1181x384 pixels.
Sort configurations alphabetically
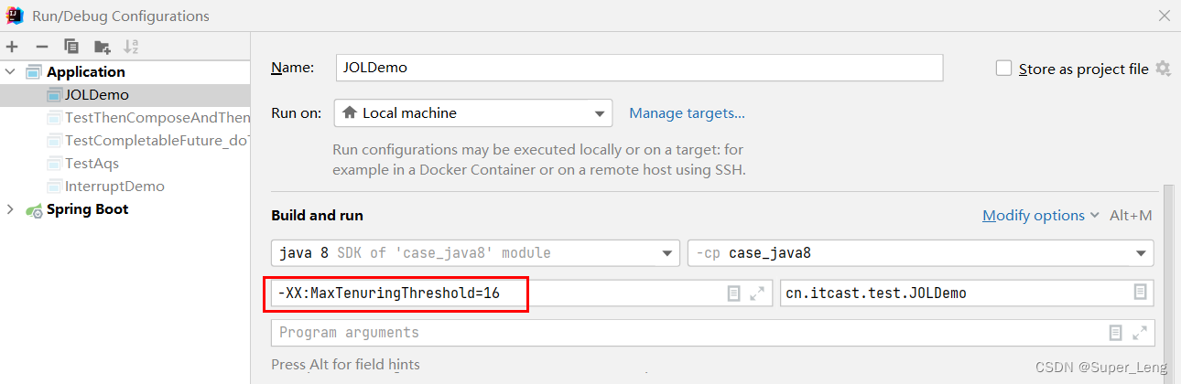131,46
